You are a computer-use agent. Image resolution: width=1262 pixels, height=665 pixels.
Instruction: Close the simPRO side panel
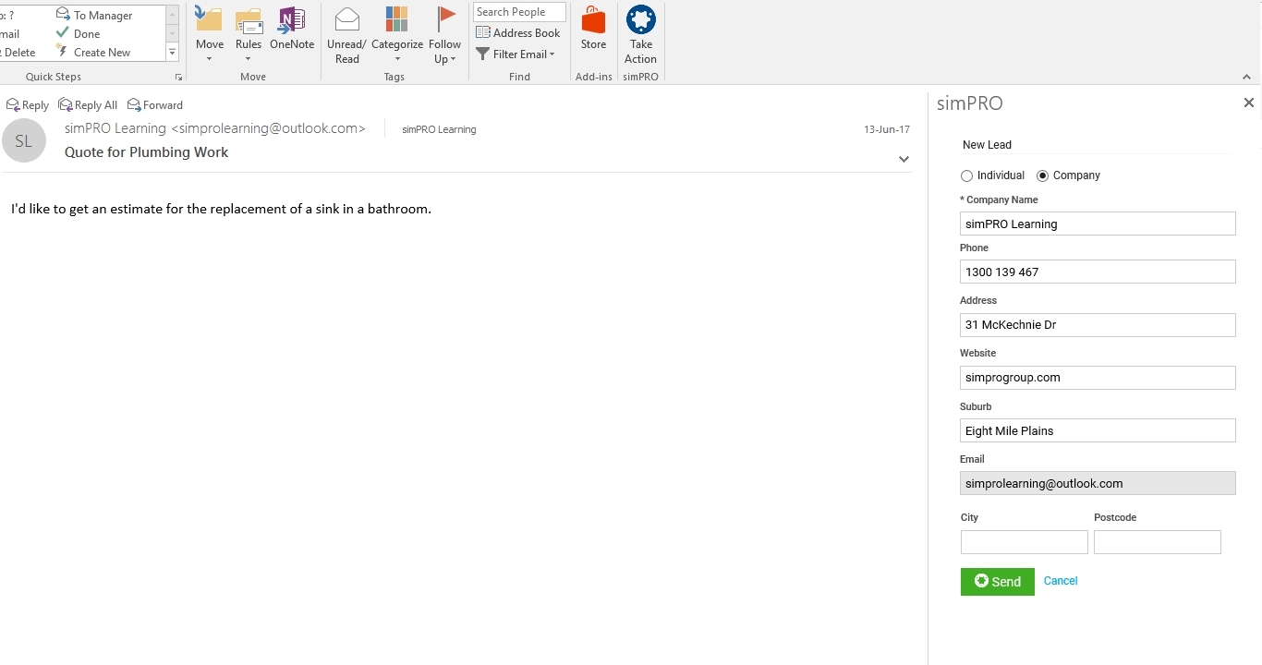pyautogui.click(x=1248, y=103)
